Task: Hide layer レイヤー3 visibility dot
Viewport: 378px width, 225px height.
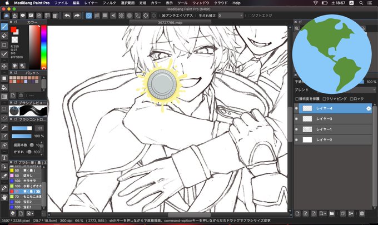Action: pos(296,119)
